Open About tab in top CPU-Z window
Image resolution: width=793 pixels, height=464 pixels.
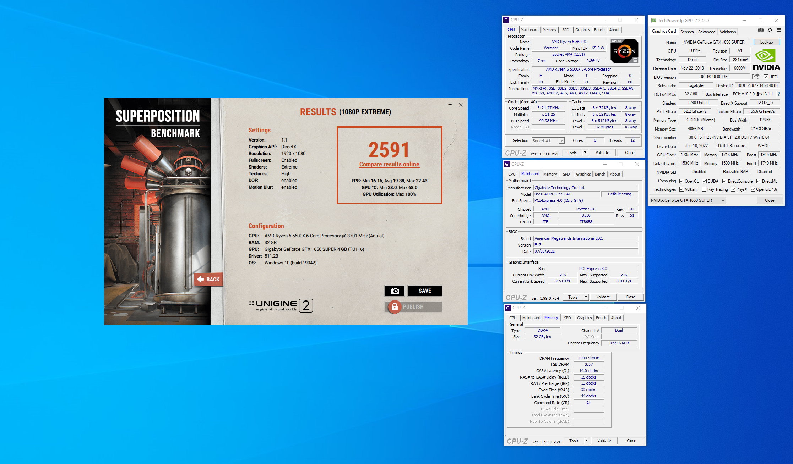pyautogui.click(x=614, y=30)
